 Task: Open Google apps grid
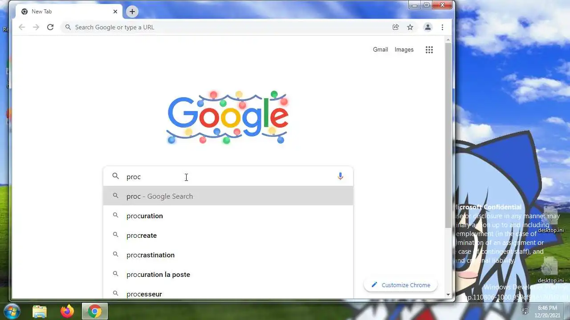tap(429, 50)
